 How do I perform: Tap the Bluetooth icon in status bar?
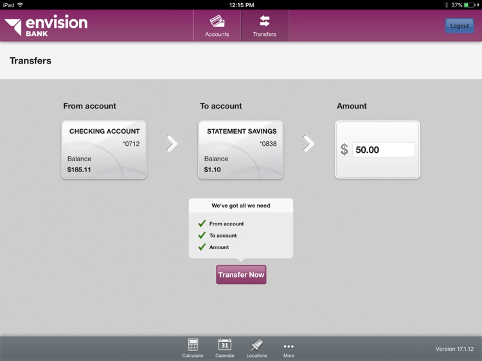(446, 5)
